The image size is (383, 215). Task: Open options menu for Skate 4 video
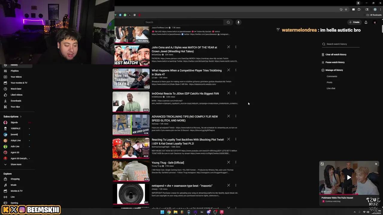pyautogui.click(x=236, y=70)
